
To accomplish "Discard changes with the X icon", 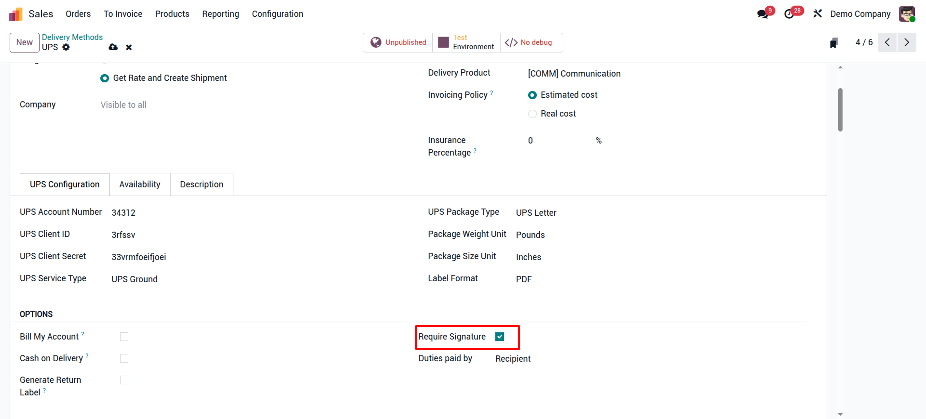I will [129, 47].
